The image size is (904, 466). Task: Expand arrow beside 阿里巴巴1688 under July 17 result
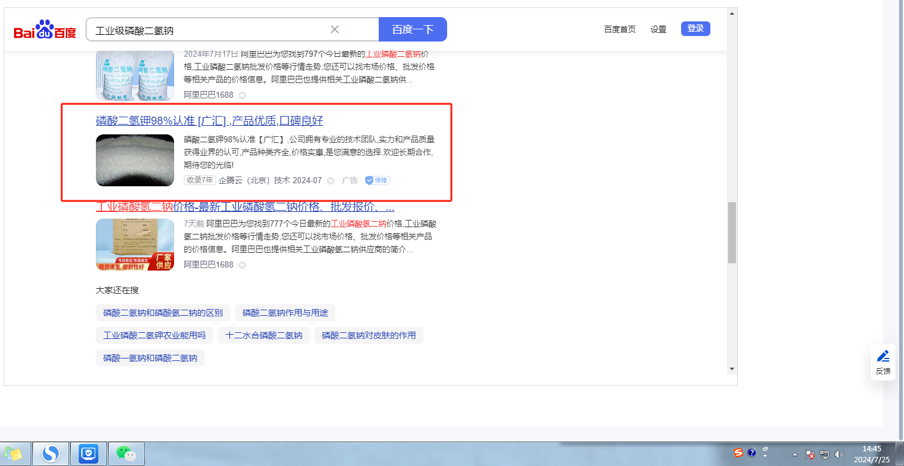[x=242, y=95]
